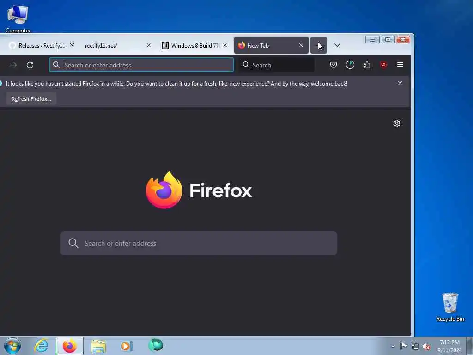Viewport: 473px width, 355px height.
Task: Close the Releases · Rectify11 tab
Action: click(72, 45)
